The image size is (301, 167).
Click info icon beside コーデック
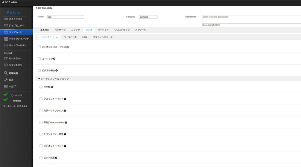tap(54, 59)
